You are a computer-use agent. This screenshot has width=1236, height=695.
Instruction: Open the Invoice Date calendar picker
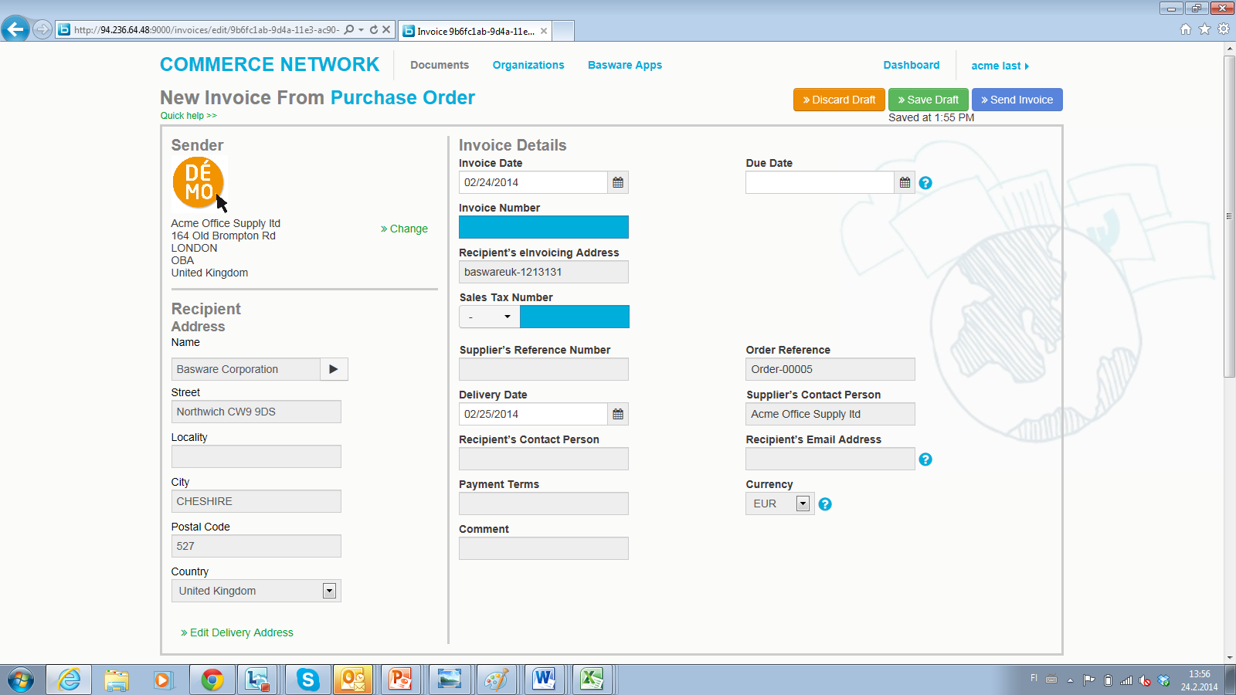(618, 182)
